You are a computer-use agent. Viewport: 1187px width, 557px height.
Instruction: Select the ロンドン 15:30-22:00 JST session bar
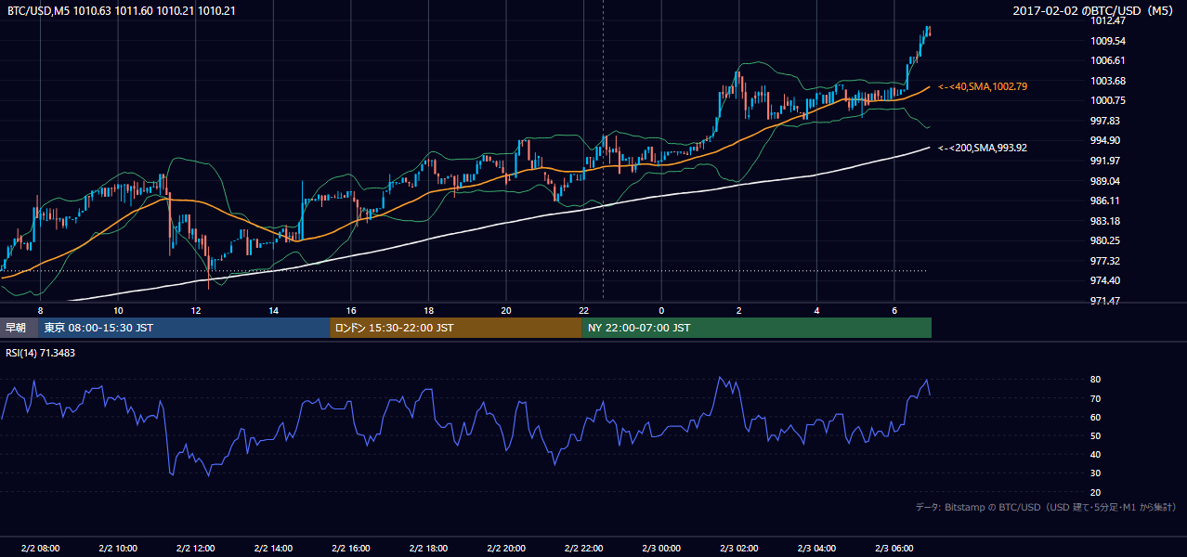pos(456,328)
